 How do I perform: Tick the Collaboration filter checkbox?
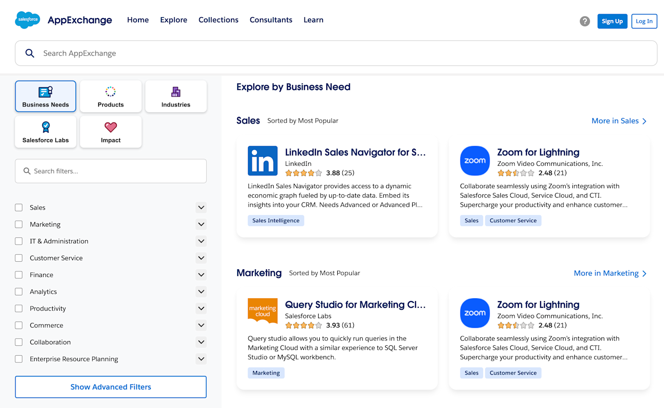pos(19,342)
